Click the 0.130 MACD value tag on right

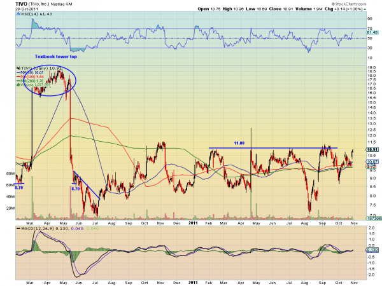[x=372, y=250]
